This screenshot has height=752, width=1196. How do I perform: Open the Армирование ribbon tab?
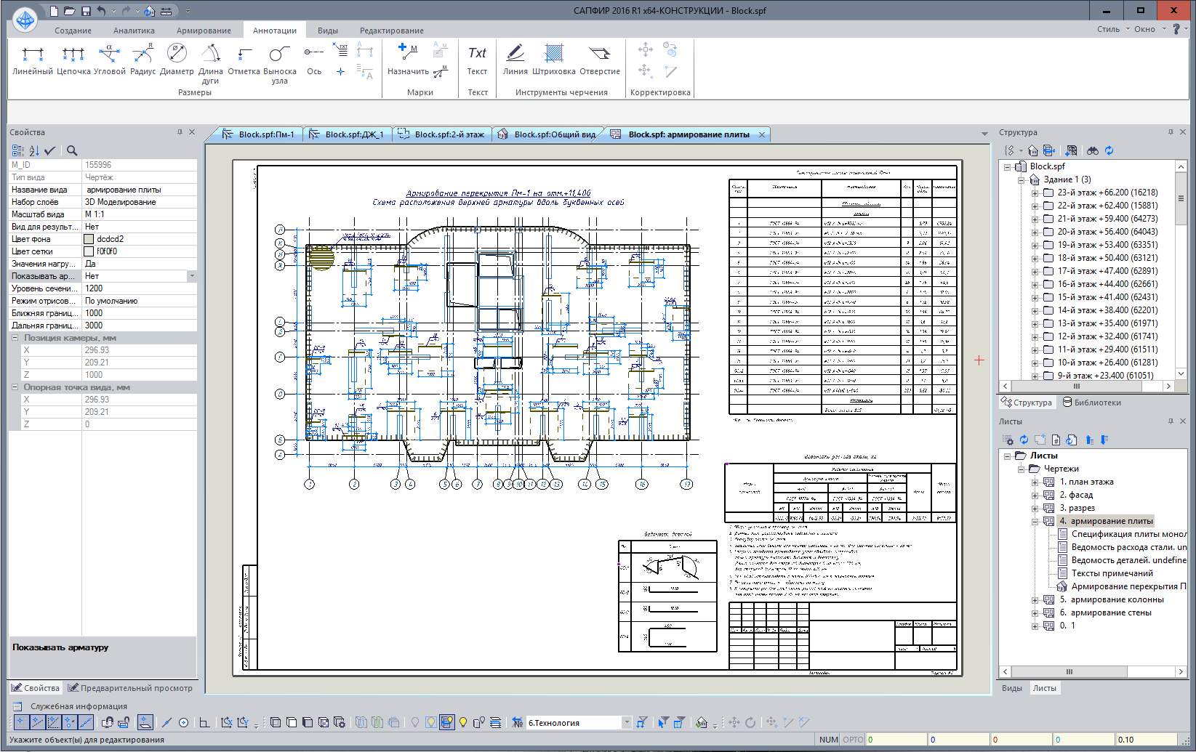pos(204,31)
